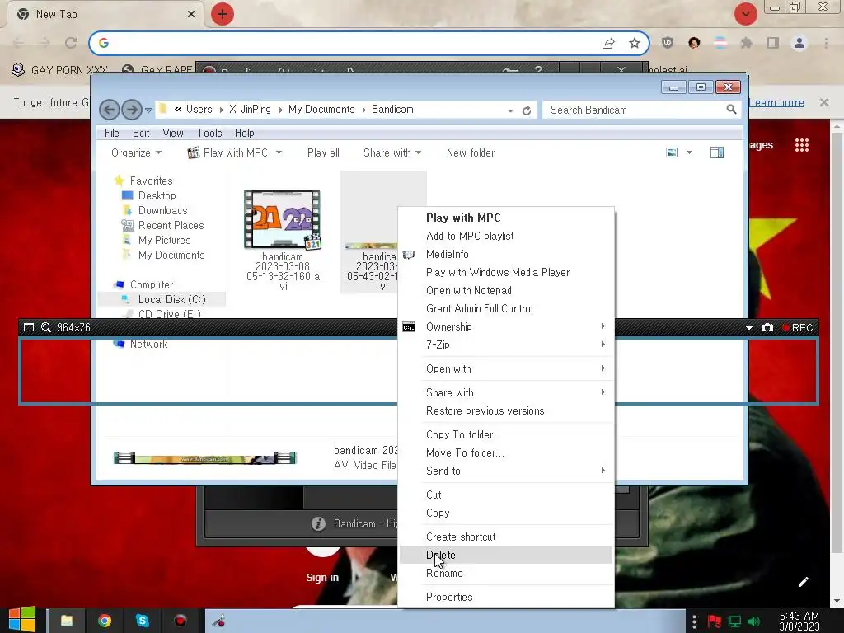Click the Explorer forward arrow button
The image size is (844, 633).
pyautogui.click(x=131, y=110)
